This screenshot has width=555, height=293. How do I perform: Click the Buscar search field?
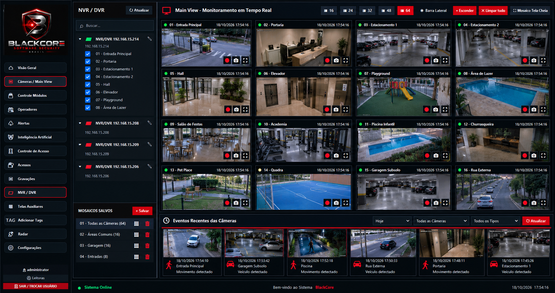tap(115, 26)
